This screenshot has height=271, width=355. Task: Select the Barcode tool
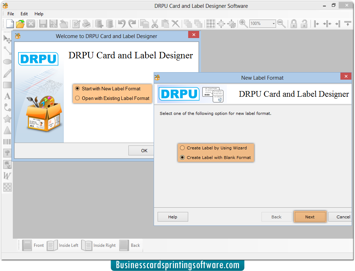pos(7,142)
